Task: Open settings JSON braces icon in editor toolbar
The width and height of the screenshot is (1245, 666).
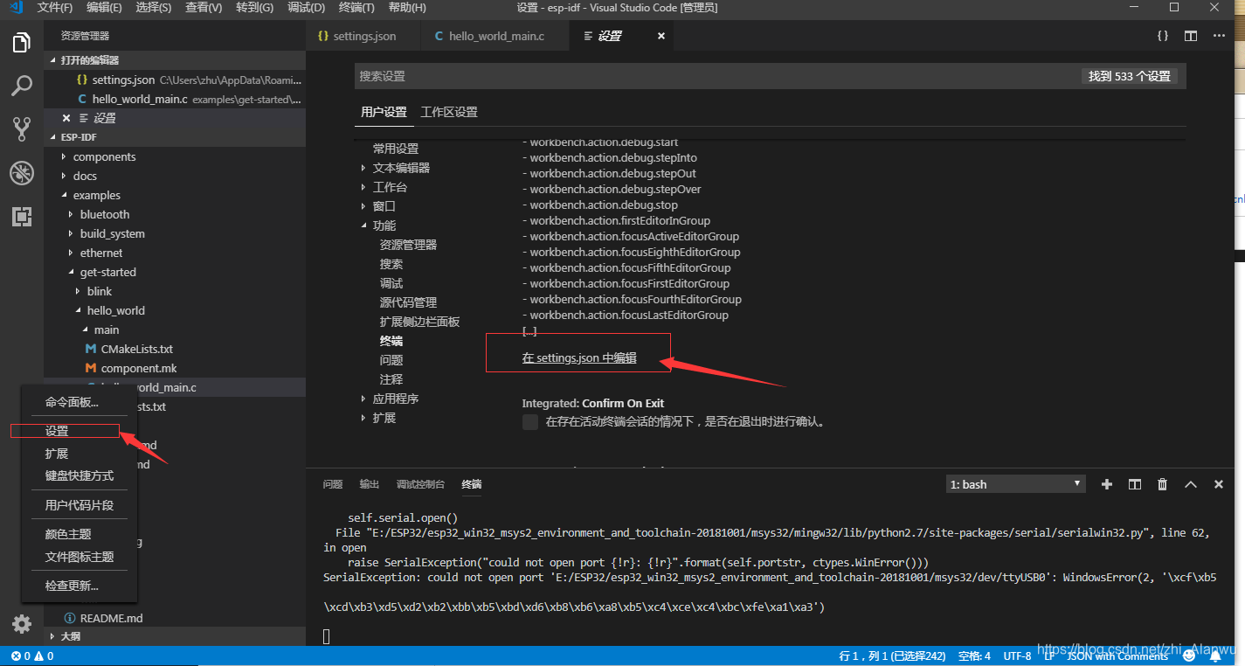Action: point(1163,36)
